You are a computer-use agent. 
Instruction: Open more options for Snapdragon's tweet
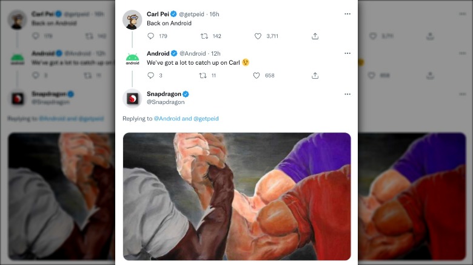pyautogui.click(x=347, y=94)
